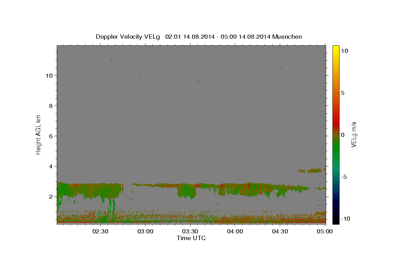This screenshot has width=403, height=269.
Task: Click the 02:30 time tick label
Action: (101, 231)
